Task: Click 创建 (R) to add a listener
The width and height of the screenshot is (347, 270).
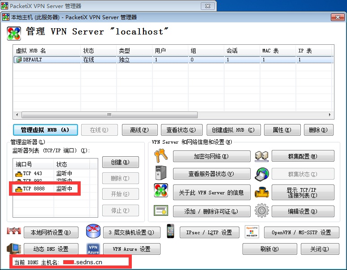Action: pyautogui.click(x=121, y=162)
